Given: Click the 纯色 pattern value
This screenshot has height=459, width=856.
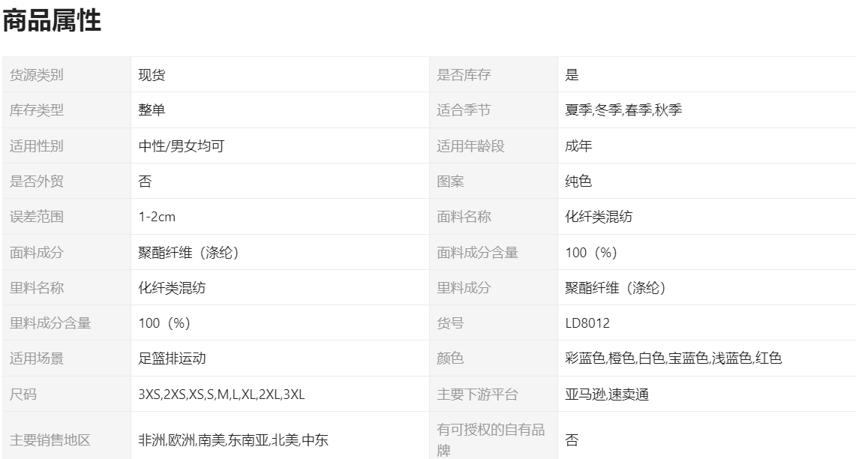Looking at the screenshot, I should [x=578, y=181].
